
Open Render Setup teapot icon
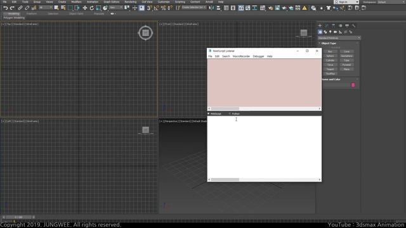click(x=270, y=8)
